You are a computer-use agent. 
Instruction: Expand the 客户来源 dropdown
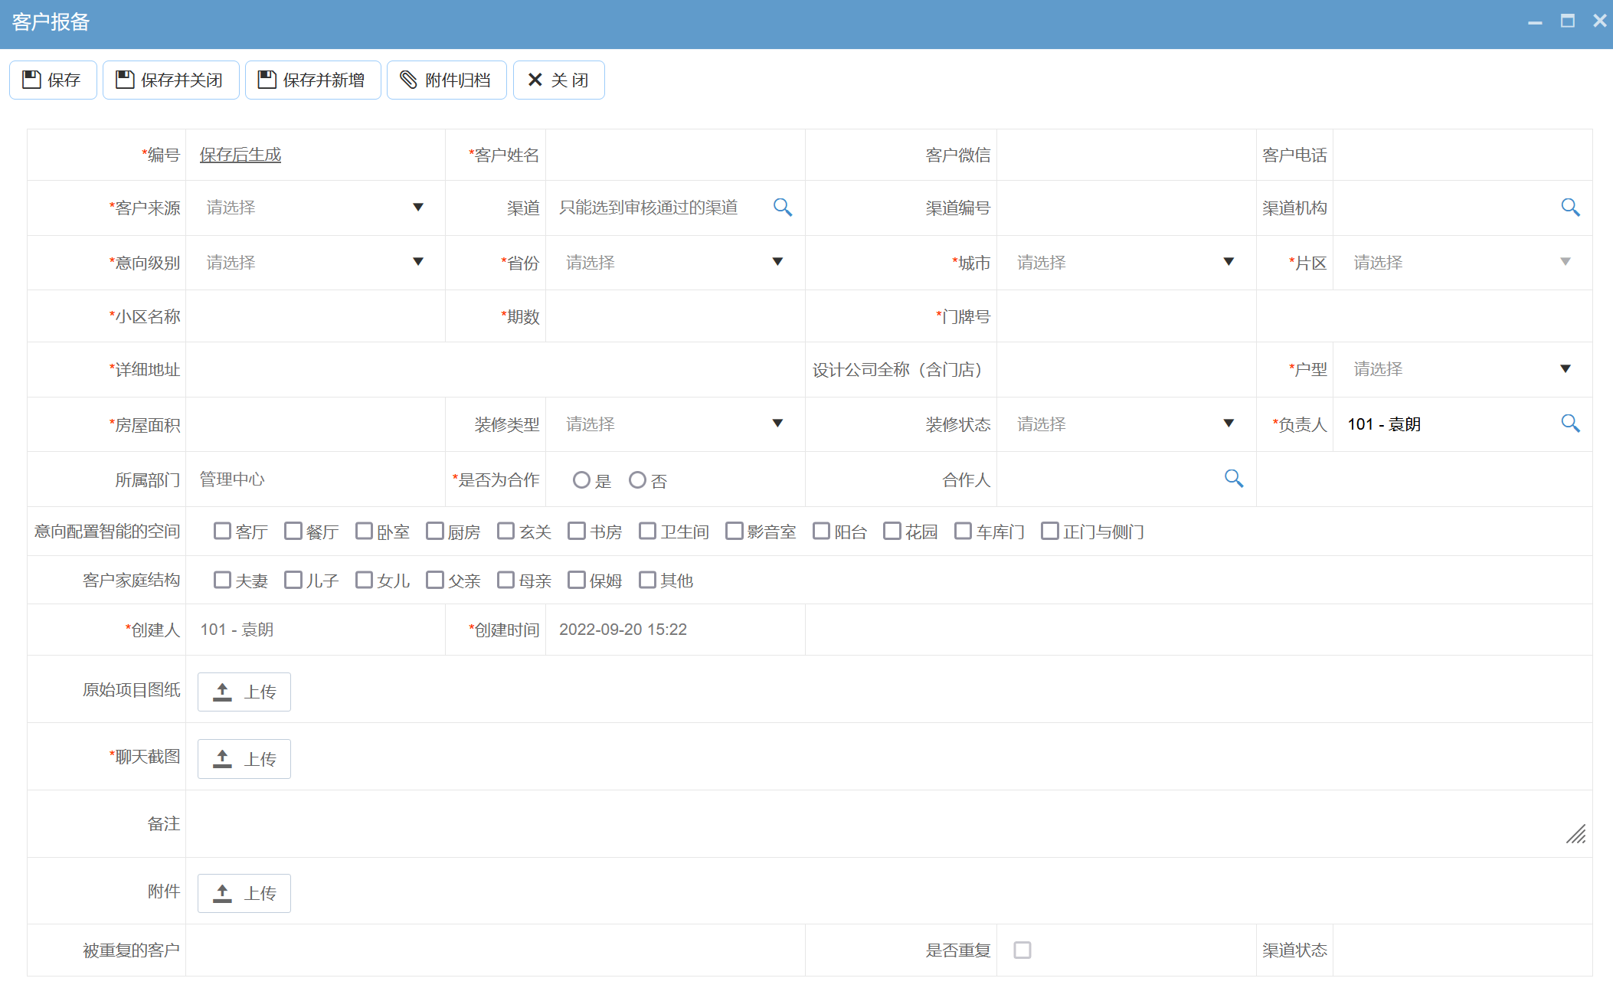click(417, 208)
